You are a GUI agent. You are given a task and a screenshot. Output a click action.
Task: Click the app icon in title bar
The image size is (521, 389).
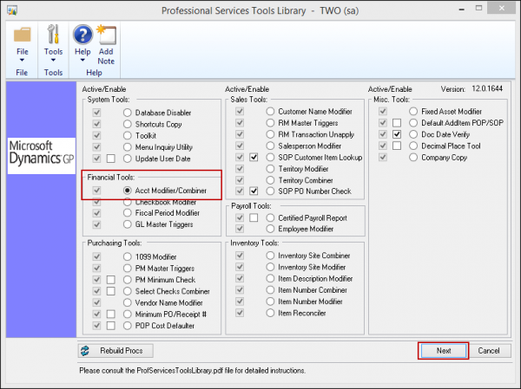[12, 10]
